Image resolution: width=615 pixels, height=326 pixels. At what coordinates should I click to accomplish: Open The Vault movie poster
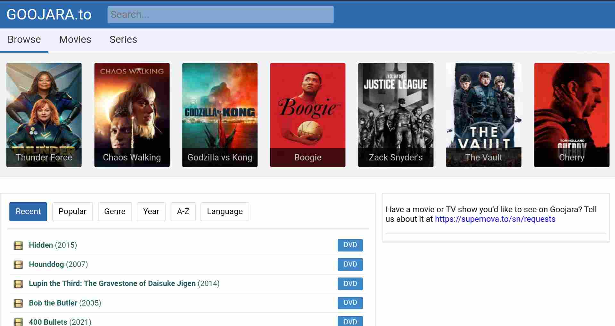click(484, 115)
